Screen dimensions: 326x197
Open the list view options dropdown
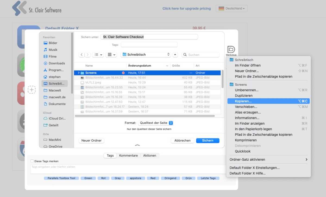[x=98, y=54]
